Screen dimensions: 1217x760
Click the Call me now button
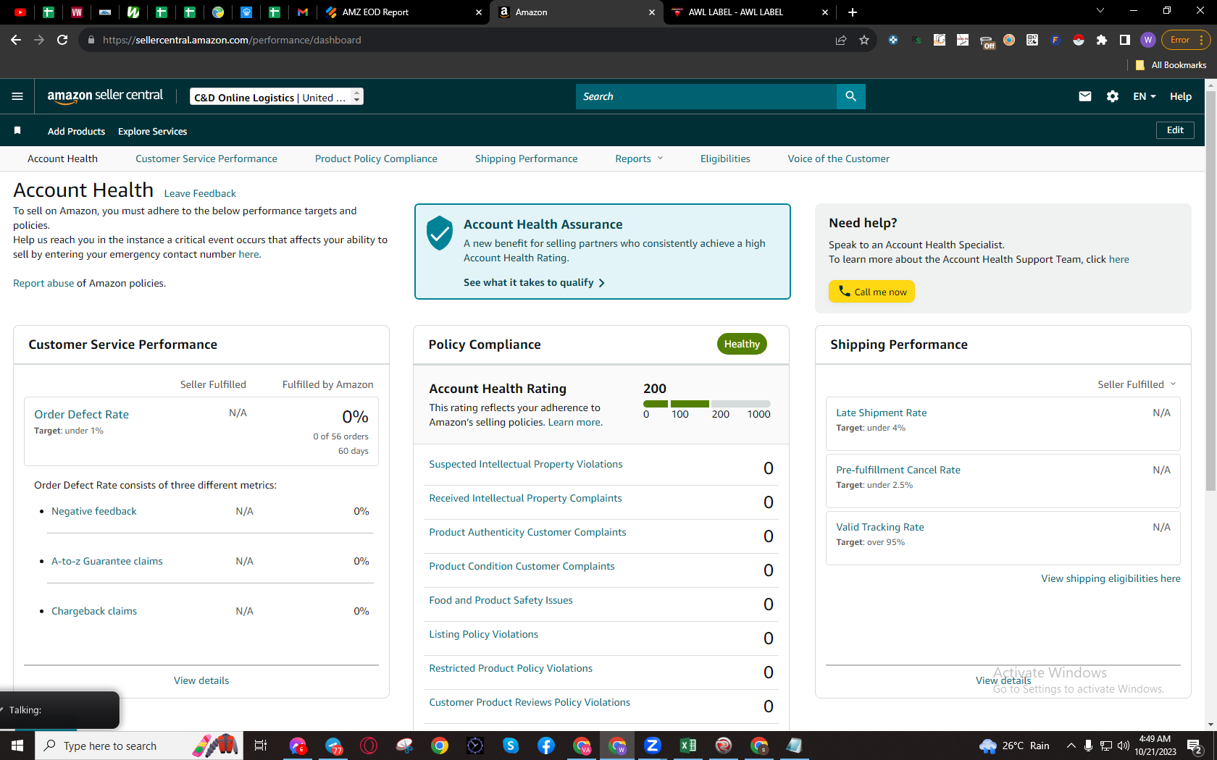871,291
